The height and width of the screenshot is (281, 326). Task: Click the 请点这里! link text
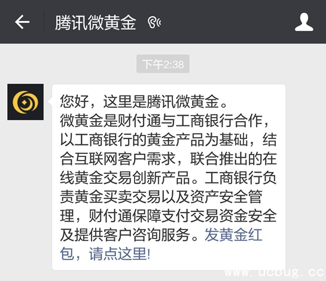coord(120,253)
